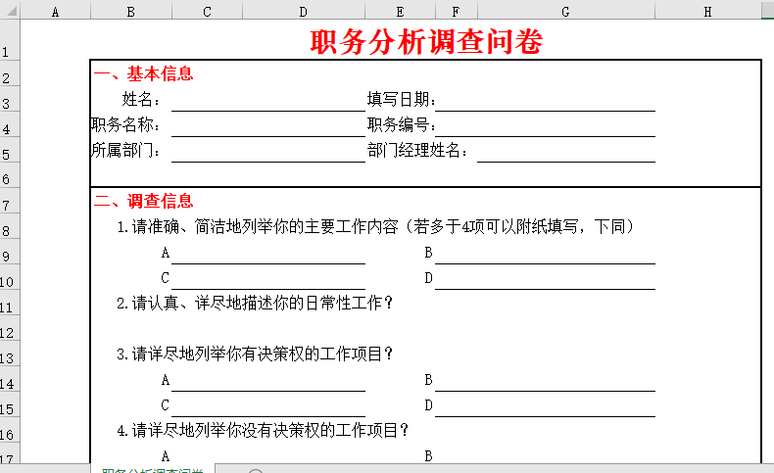The image size is (774, 473).
Task: Click the blank line next to 姓名
Action: pyautogui.click(x=268, y=100)
